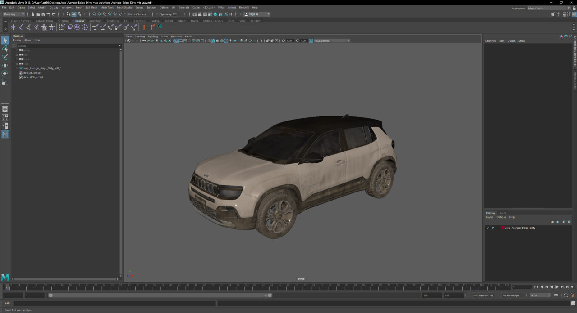Click the Open Scene folder icon
Screen dimensions: 577x313
[38, 14]
